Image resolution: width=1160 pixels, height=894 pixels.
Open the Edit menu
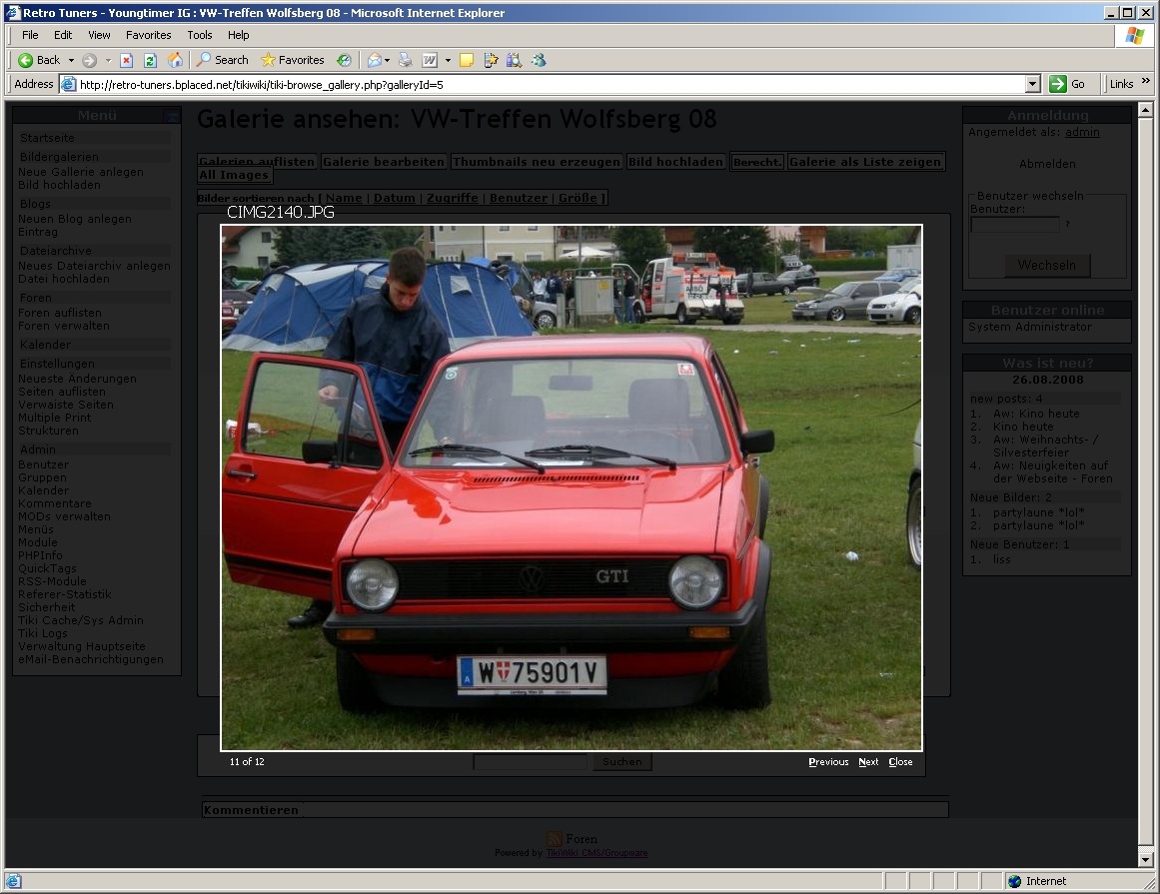point(63,35)
